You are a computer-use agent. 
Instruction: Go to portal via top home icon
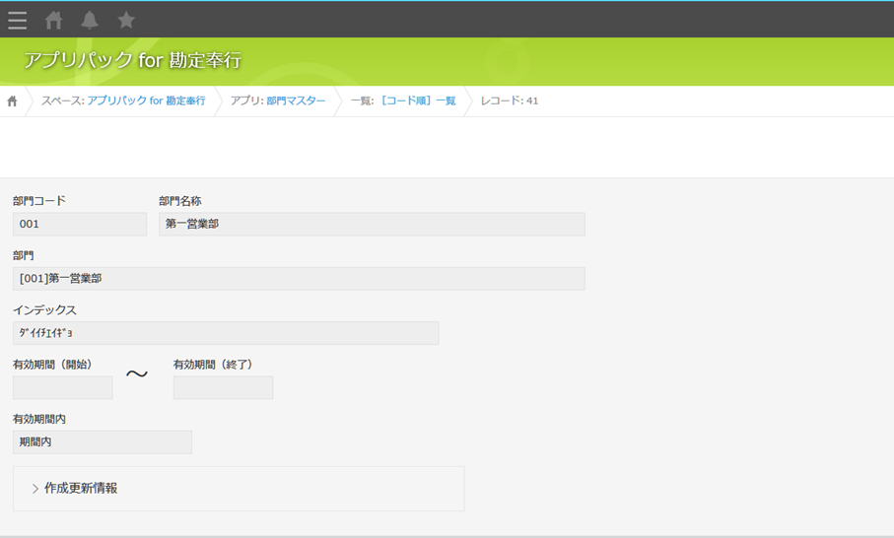[53, 21]
